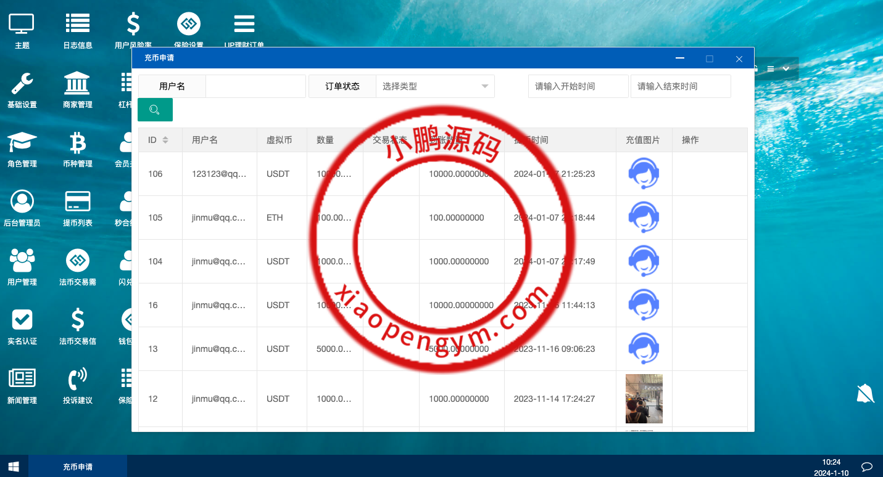
Task: Open the 保险设置 icon
Action: (188, 28)
